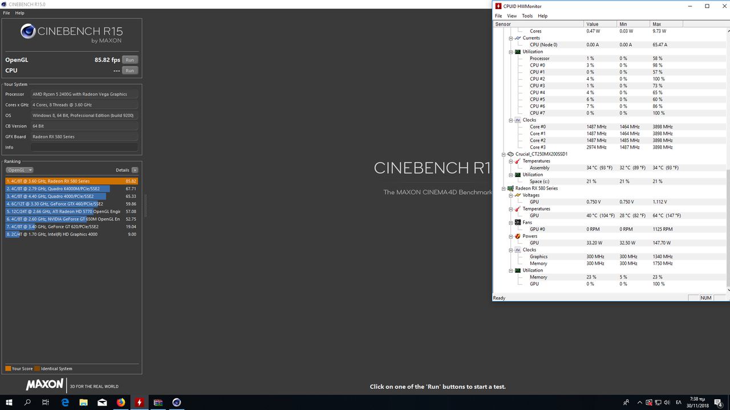Open Windows taskbar search
Image resolution: width=730 pixels, height=410 pixels.
coord(27,402)
